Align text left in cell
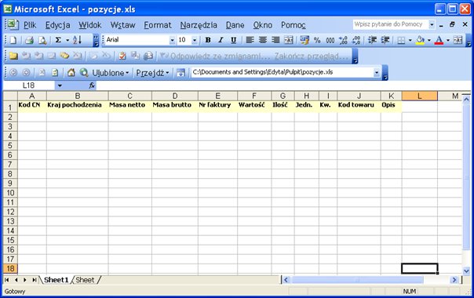The image size is (474, 298). (x=250, y=40)
